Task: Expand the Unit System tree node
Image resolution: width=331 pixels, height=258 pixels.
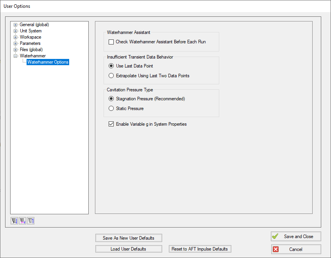Action: click(15, 31)
